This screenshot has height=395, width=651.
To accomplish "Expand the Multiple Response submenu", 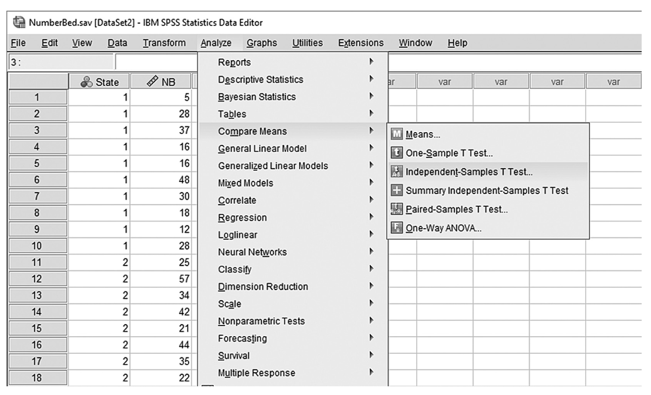I will click(x=293, y=373).
